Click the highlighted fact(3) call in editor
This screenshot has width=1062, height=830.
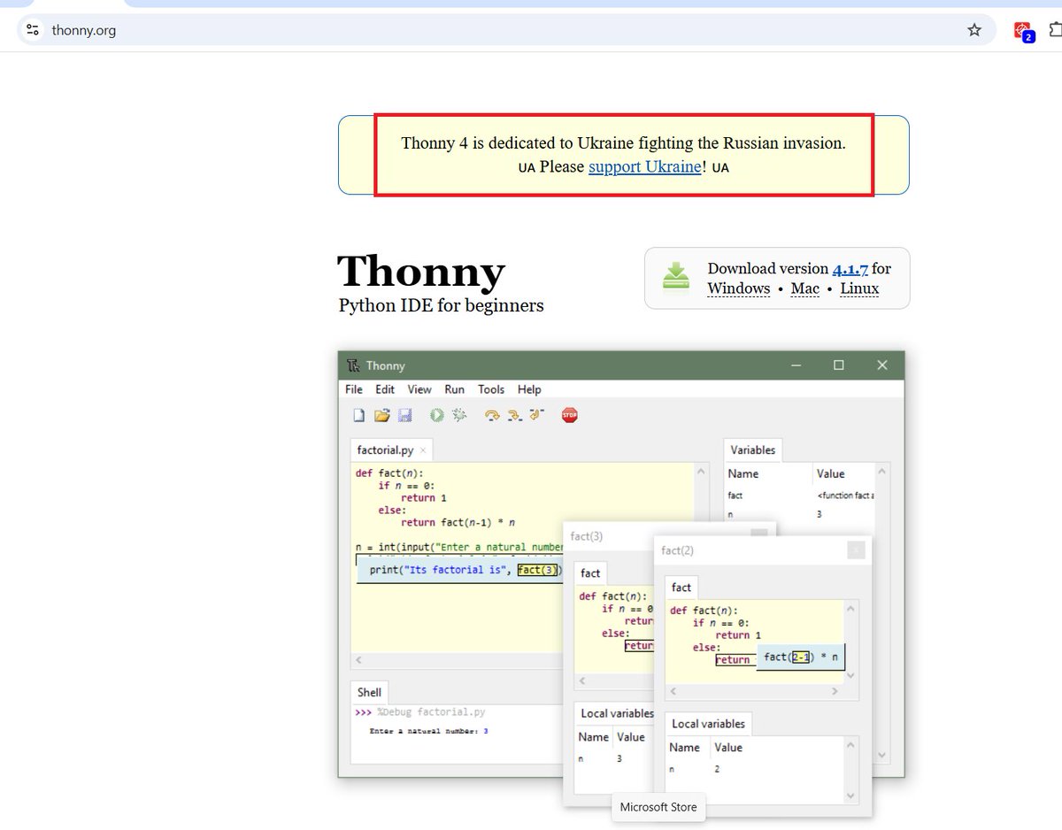tap(538, 570)
